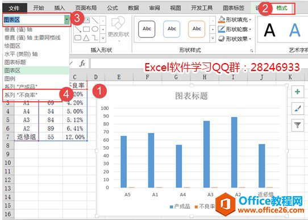Open 形状填充 color dropdown
Image resolution: width=308 pixels, height=220 pixels.
click(235, 20)
